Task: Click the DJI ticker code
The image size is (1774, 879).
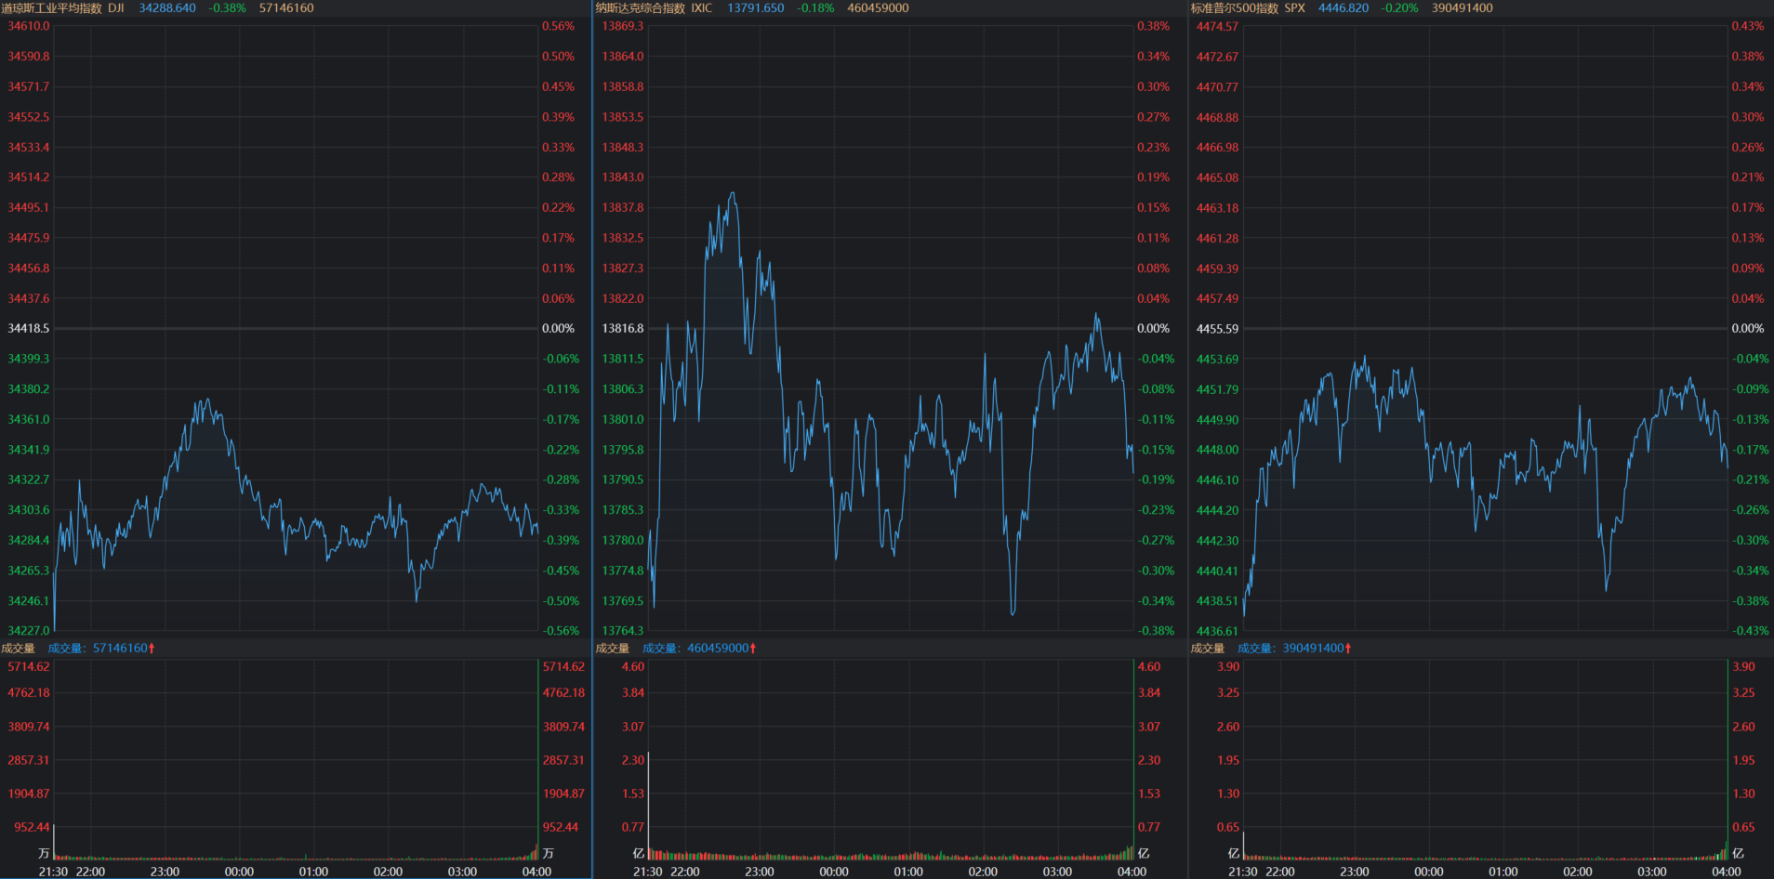Action: click(116, 7)
